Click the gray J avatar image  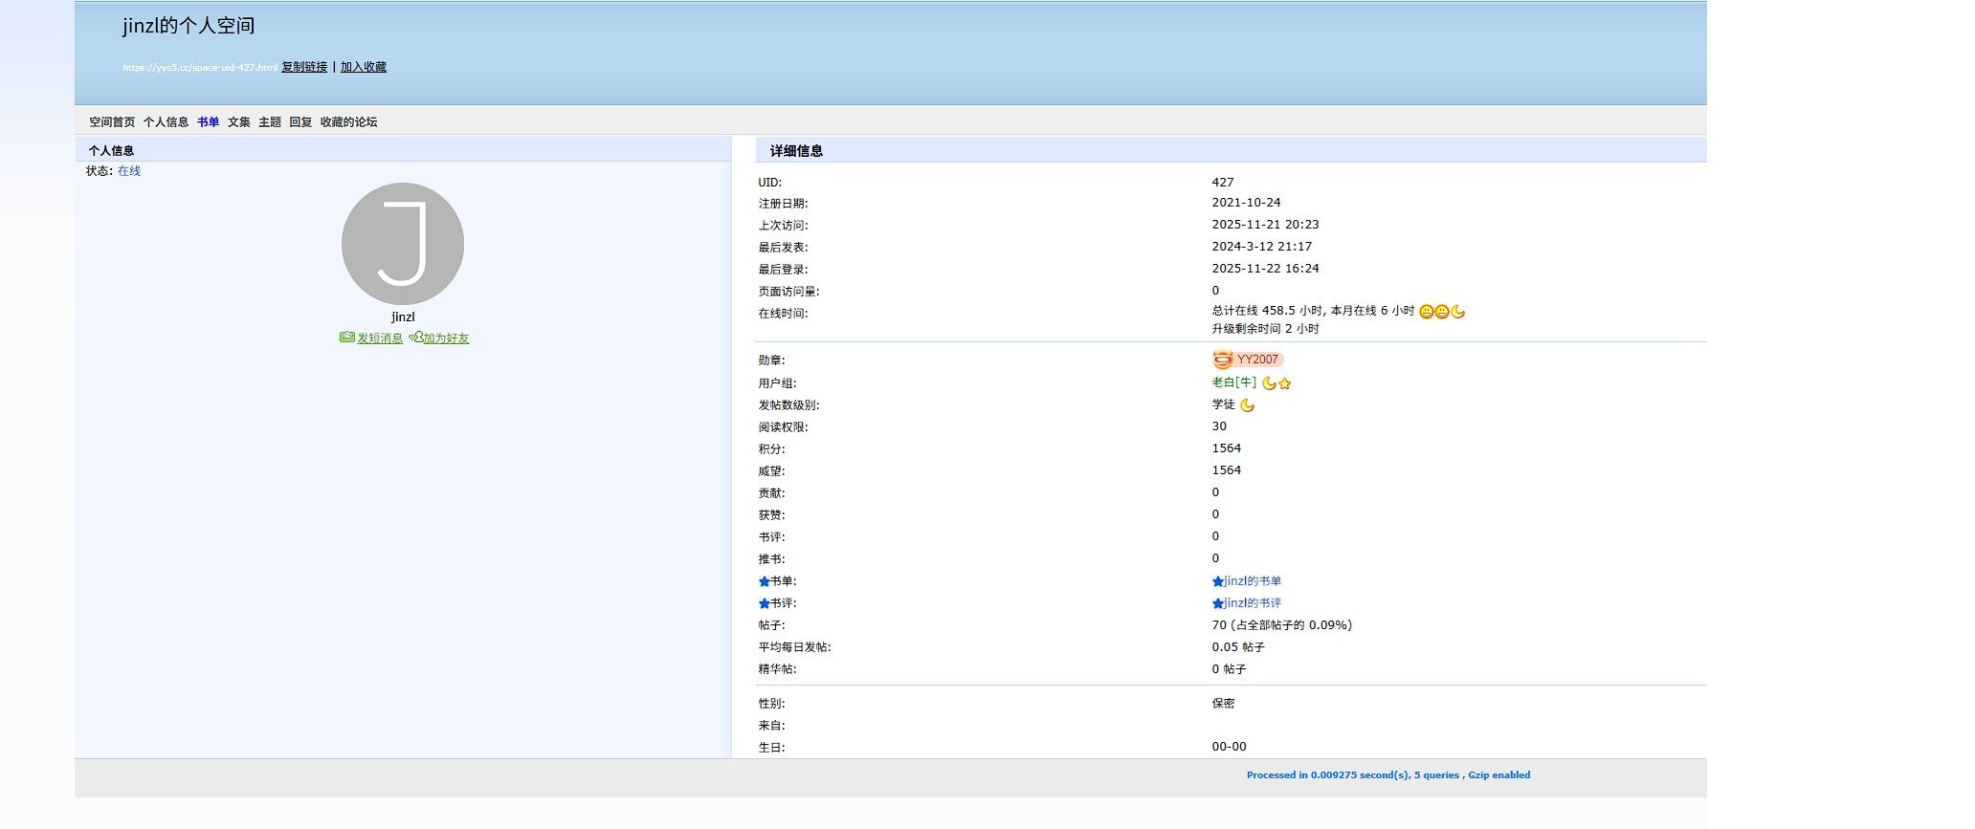tap(403, 244)
